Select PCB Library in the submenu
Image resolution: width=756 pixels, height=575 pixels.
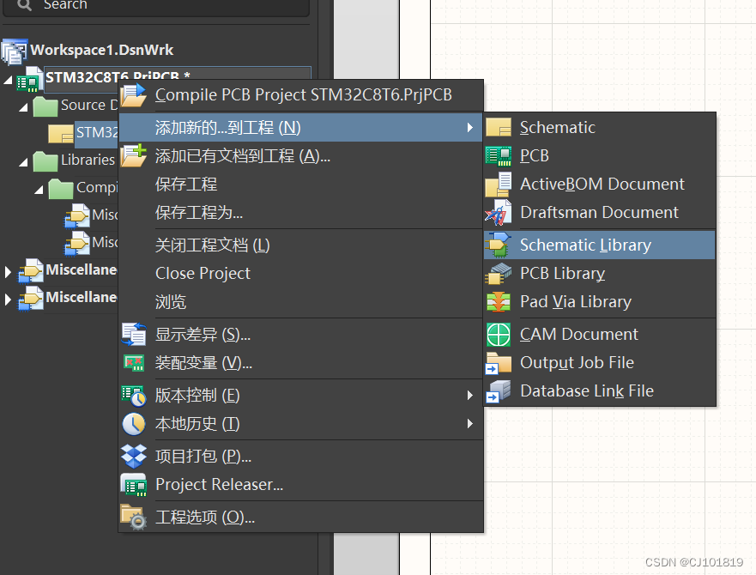point(599,274)
